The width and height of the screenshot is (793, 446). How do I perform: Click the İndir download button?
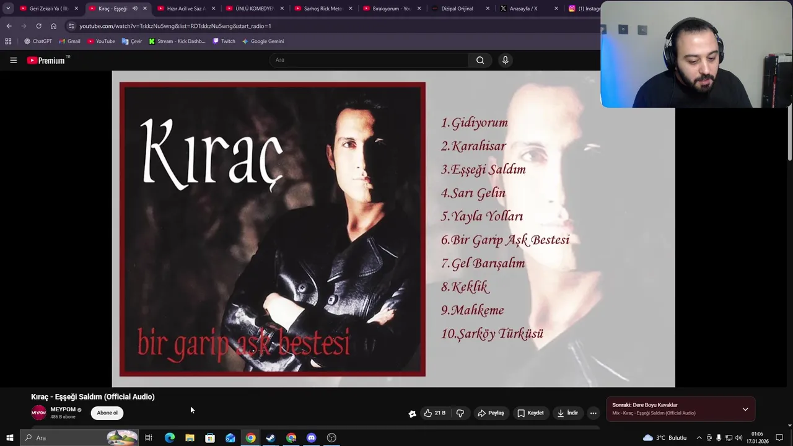pos(567,413)
